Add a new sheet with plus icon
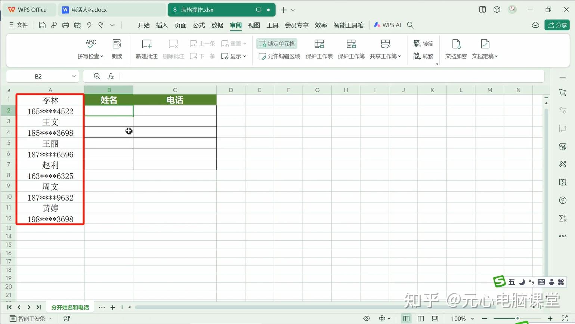 (112, 307)
